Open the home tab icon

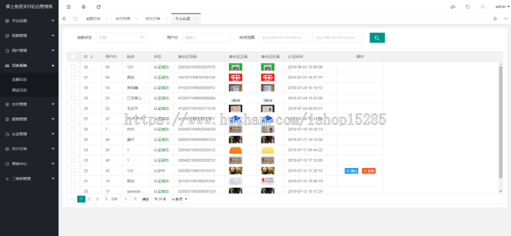coord(76,19)
